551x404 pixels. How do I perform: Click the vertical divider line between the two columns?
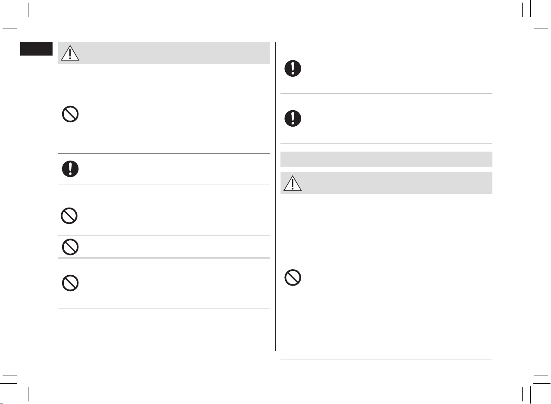[x=275, y=196]
